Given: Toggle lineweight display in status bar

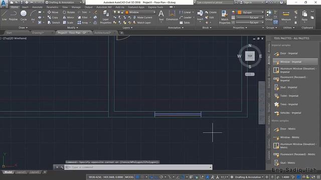Looking at the screenshot, I should tap(191, 177).
